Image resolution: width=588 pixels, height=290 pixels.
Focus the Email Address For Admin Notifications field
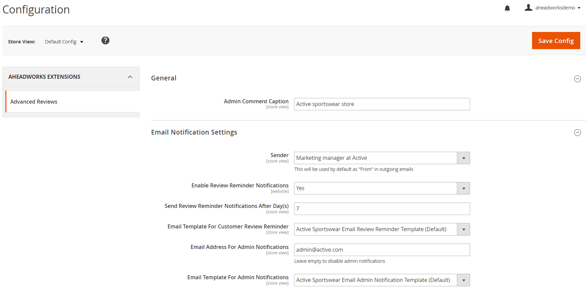(382, 250)
